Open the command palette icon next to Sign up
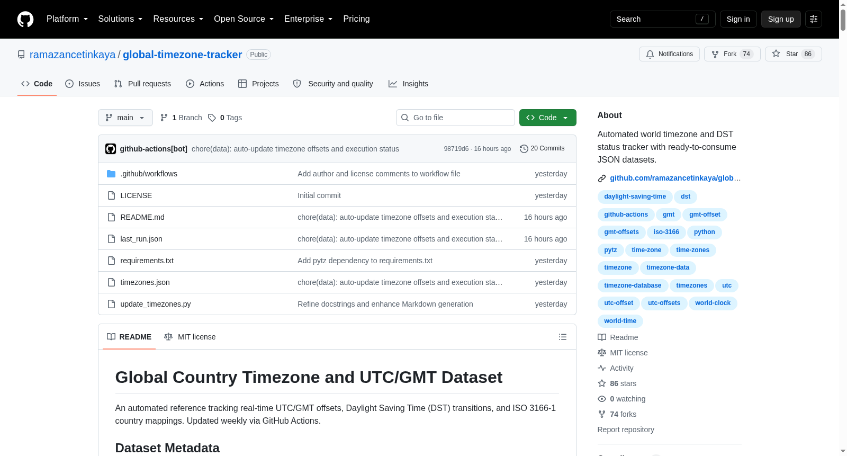 [x=814, y=19]
